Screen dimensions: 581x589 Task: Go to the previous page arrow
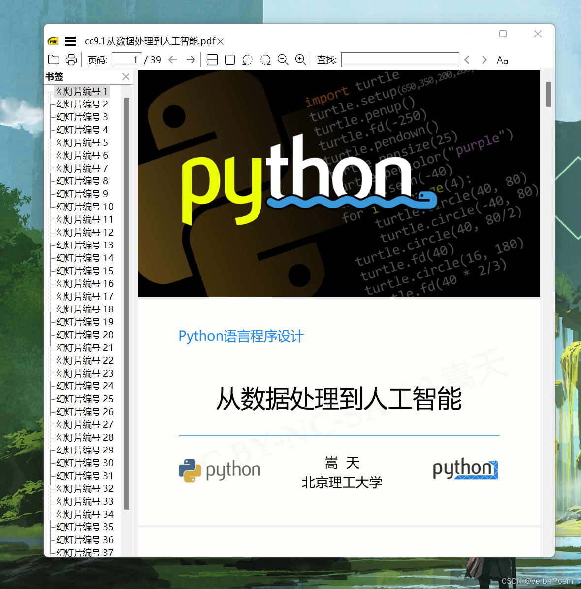(173, 60)
